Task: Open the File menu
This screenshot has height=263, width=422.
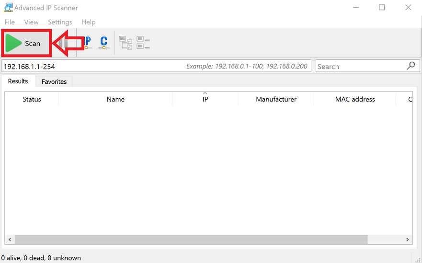Action: point(10,22)
